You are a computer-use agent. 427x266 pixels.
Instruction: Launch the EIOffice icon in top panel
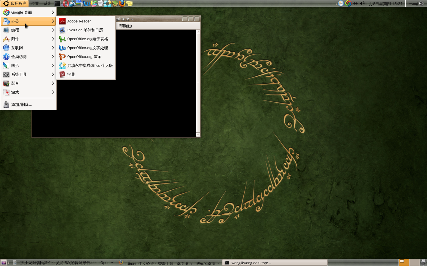pos(108,4)
